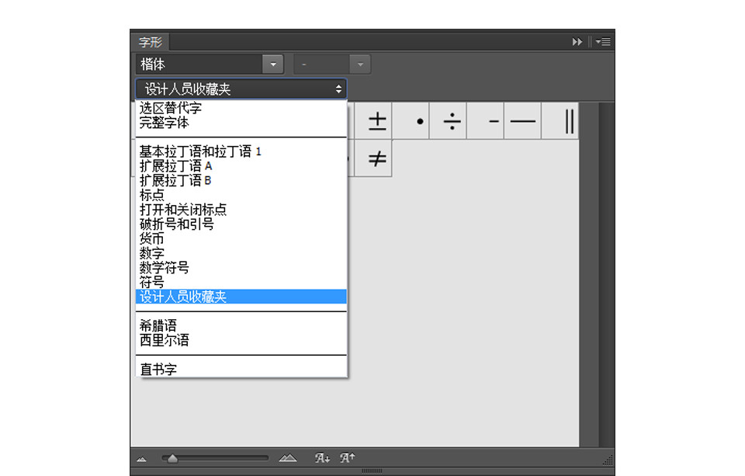Switch to the 字形 tab

point(150,43)
